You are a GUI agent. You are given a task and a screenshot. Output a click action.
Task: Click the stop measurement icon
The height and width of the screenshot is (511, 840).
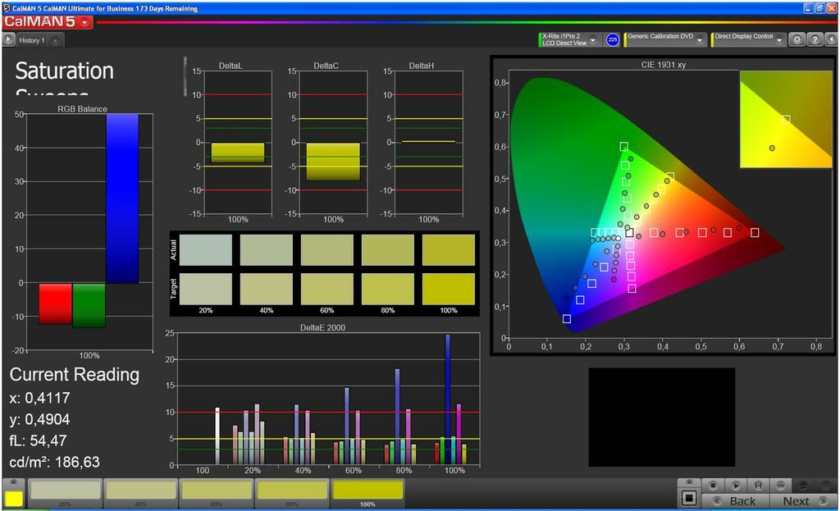click(713, 486)
